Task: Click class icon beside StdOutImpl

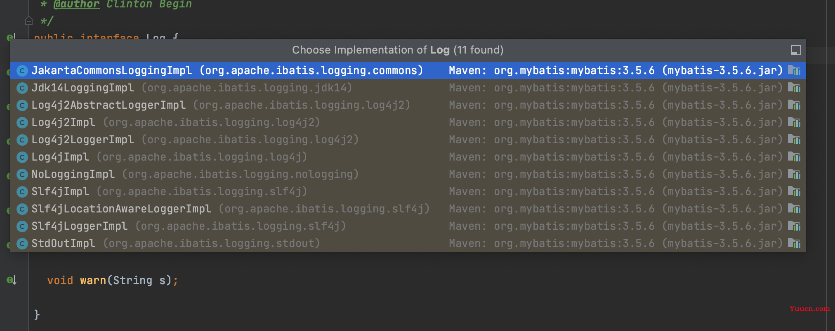Action: pos(22,244)
